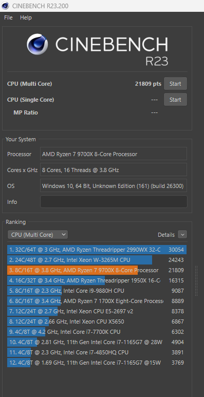204x397 pixels.
Task: Click the 24243 score value
Action: 176,260
